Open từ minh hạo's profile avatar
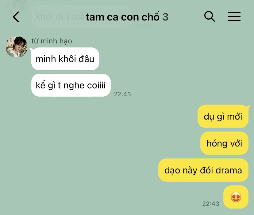The image size is (254, 215). 17,47
